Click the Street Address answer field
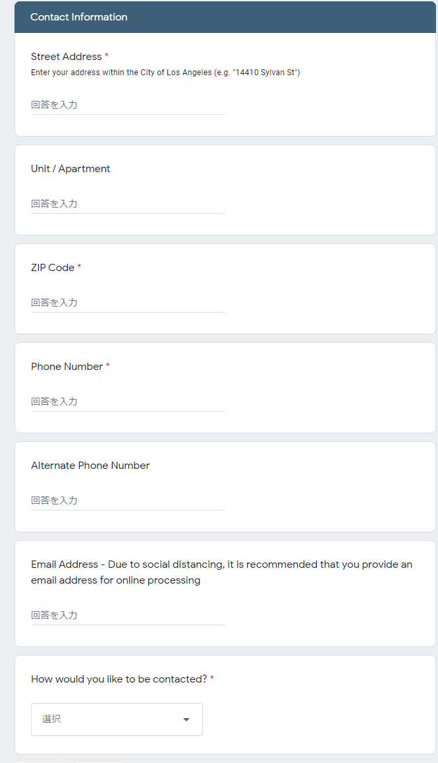 tap(128, 105)
